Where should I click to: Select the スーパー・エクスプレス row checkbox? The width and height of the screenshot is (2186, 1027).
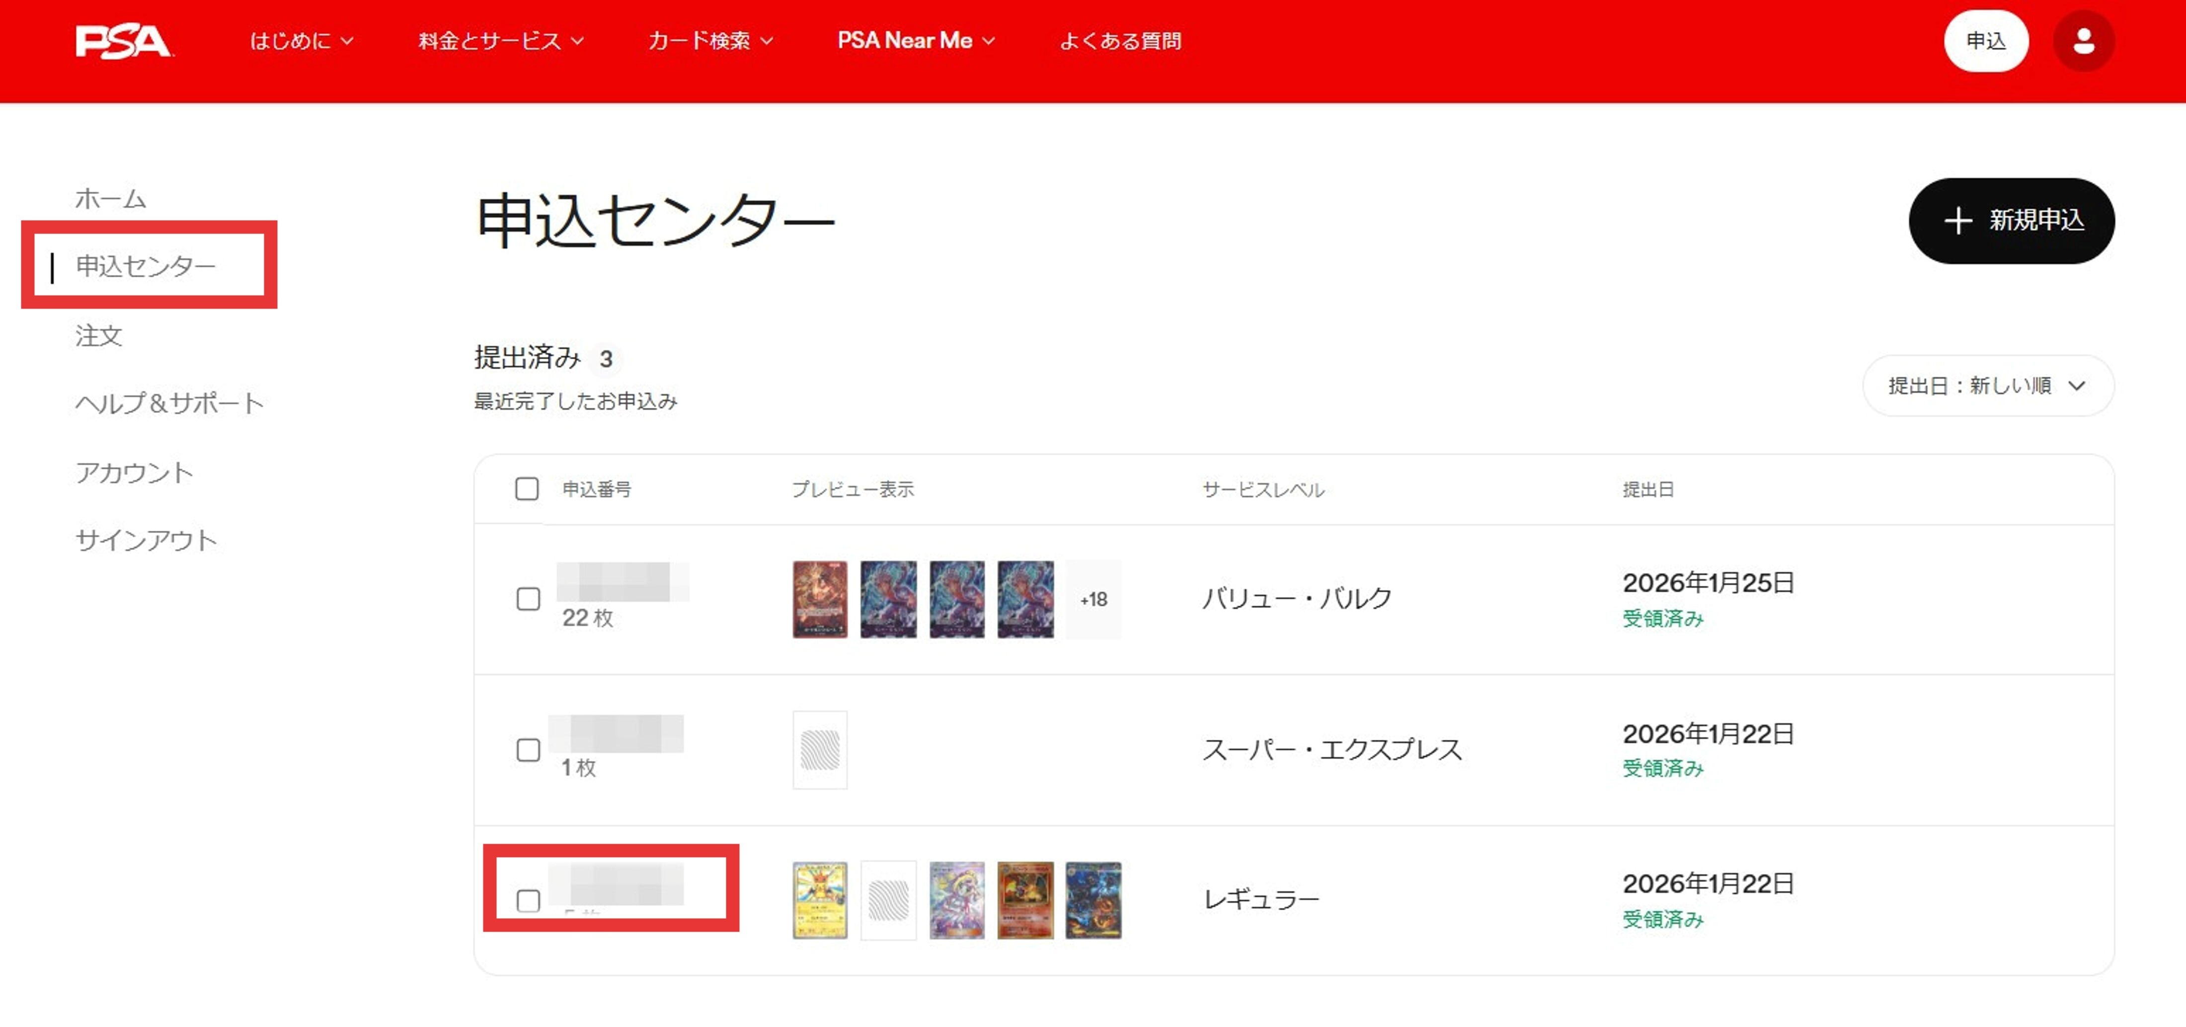point(529,750)
